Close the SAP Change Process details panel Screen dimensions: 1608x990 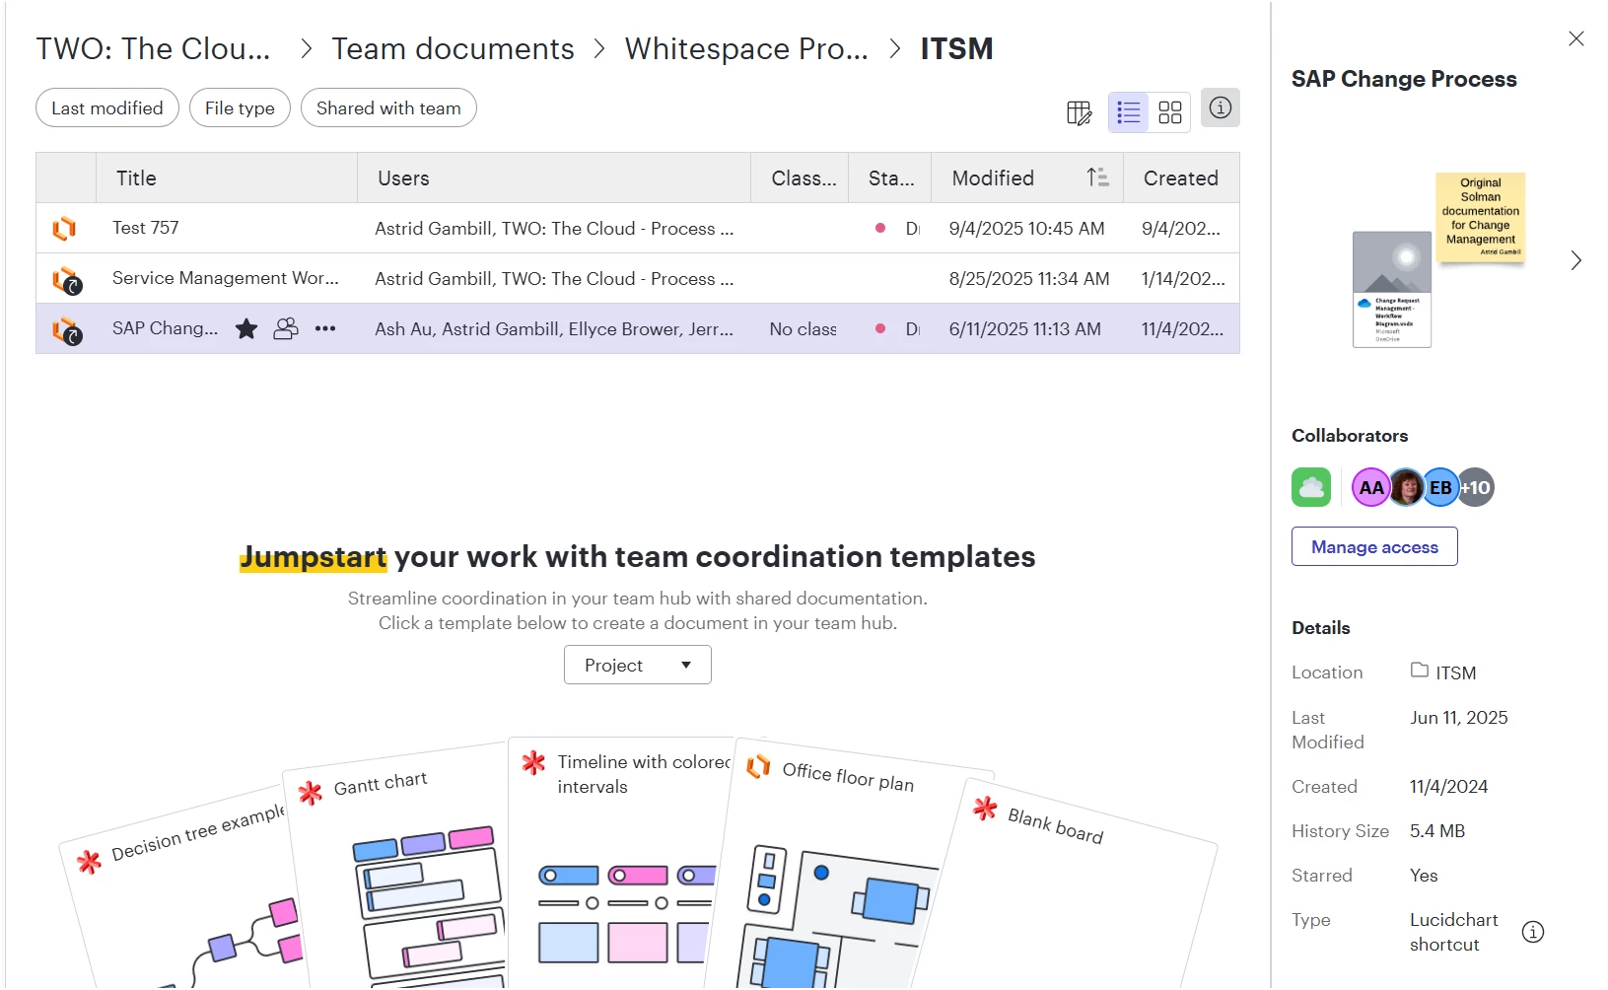tap(1576, 38)
